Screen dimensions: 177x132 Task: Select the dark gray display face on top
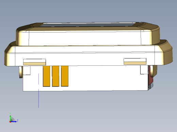[x=87, y=25]
